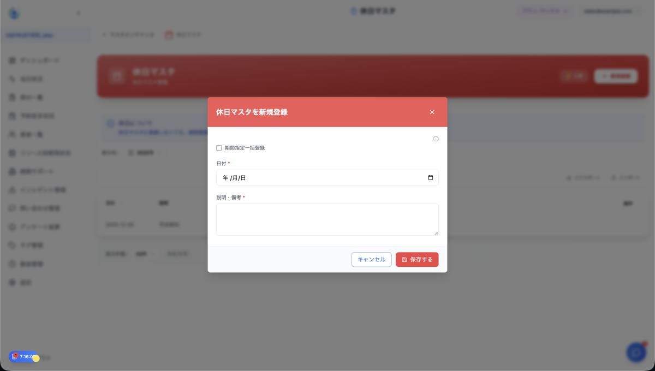Viewport: 655px width, 371px height.
Task: Open the floating chat support bubble
Action: pos(635,352)
